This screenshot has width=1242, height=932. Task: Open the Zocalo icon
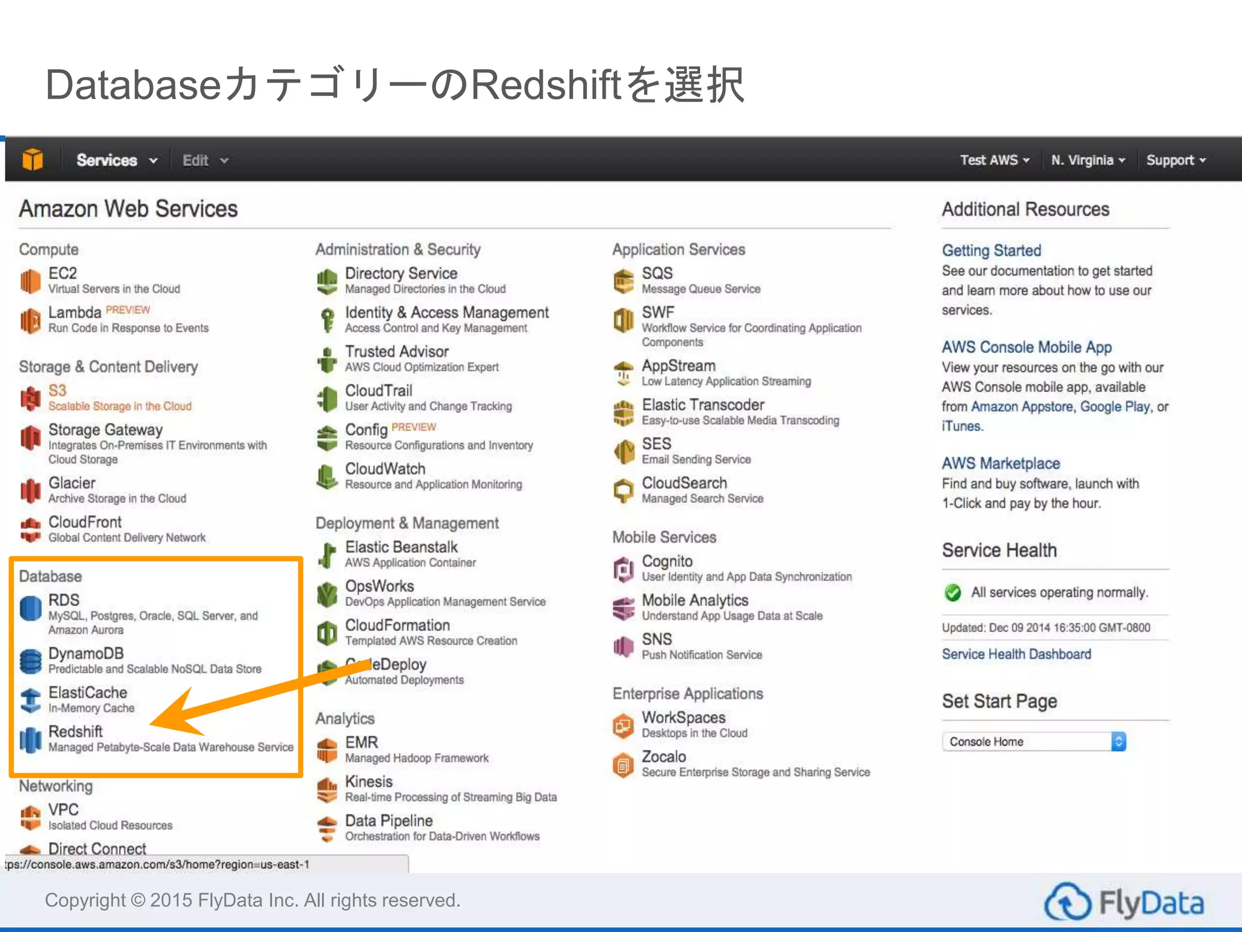[x=624, y=765]
